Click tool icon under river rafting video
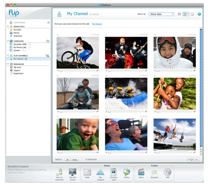The image size is (208, 185). pyautogui.click(x=146, y=111)
